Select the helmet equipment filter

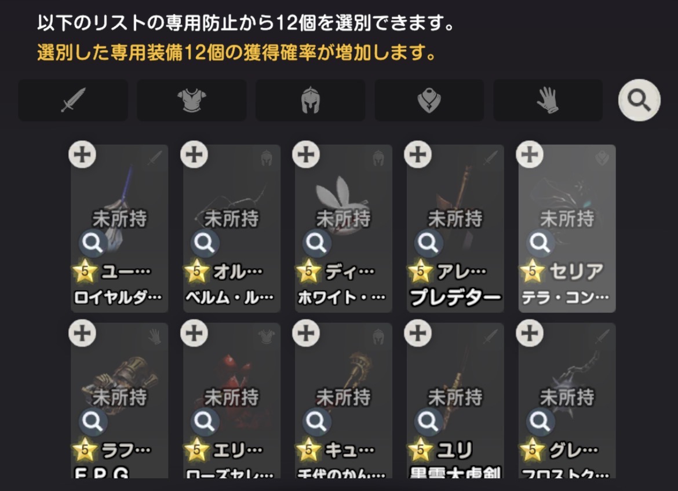coord(311,100)
